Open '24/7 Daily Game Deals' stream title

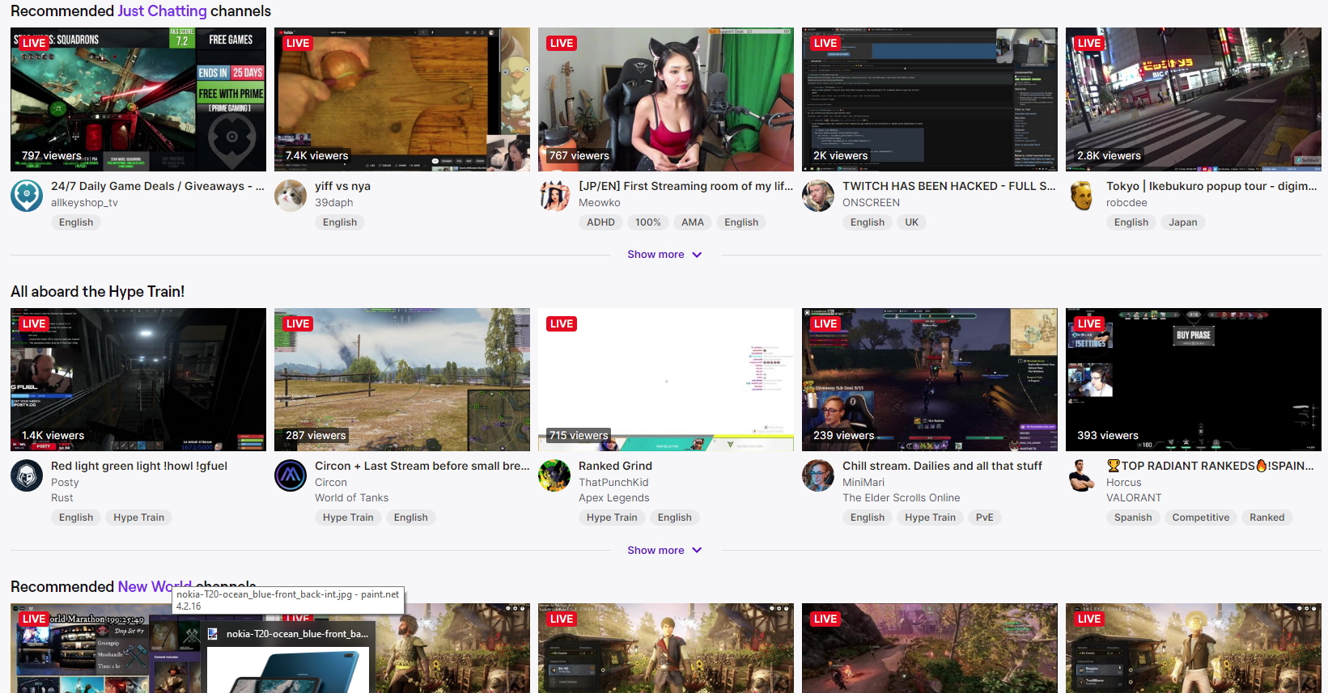(x=158, y=186)
